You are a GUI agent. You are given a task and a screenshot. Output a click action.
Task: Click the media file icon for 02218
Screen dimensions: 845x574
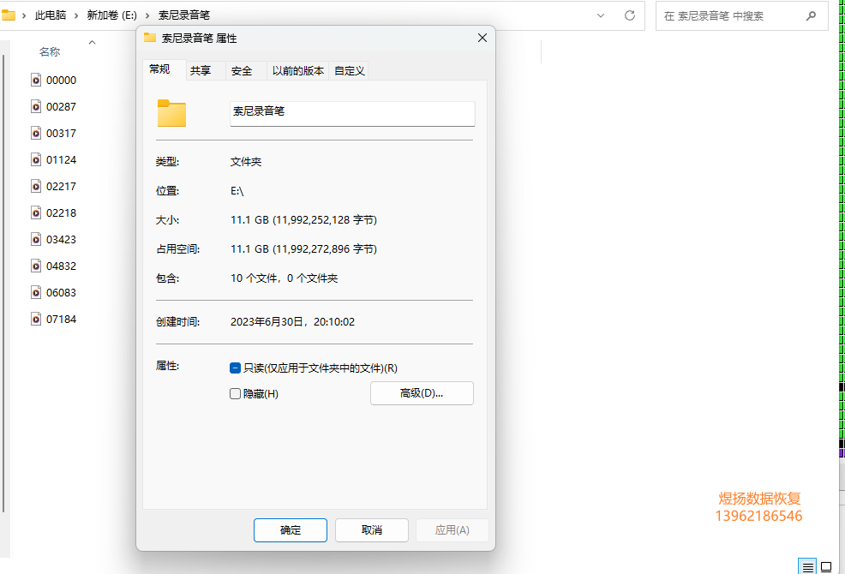(x=36, y=212)
